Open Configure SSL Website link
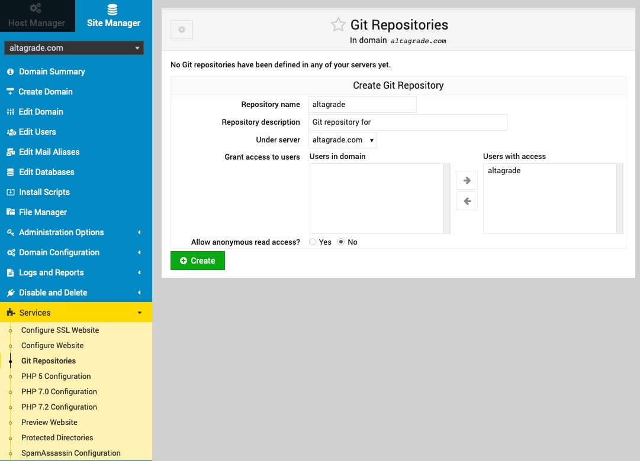640x461 pixels. 60,330
